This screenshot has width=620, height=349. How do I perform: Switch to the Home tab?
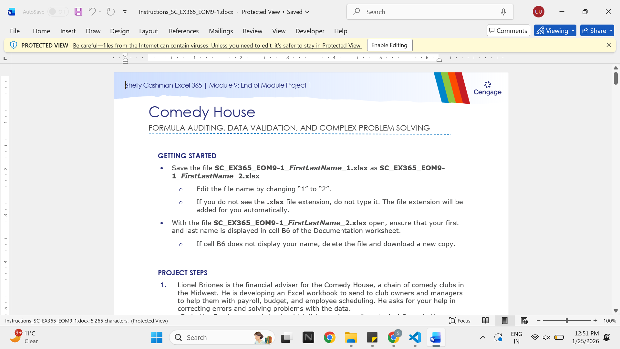41,31
